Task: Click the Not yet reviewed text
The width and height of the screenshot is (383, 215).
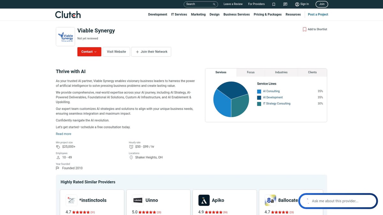Action: (x=88, y=39)
